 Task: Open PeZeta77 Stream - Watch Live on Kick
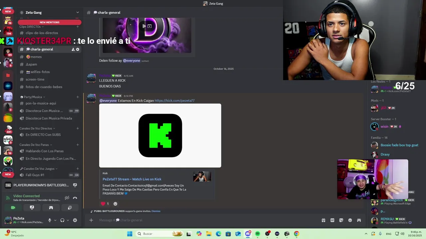point(132,179)
